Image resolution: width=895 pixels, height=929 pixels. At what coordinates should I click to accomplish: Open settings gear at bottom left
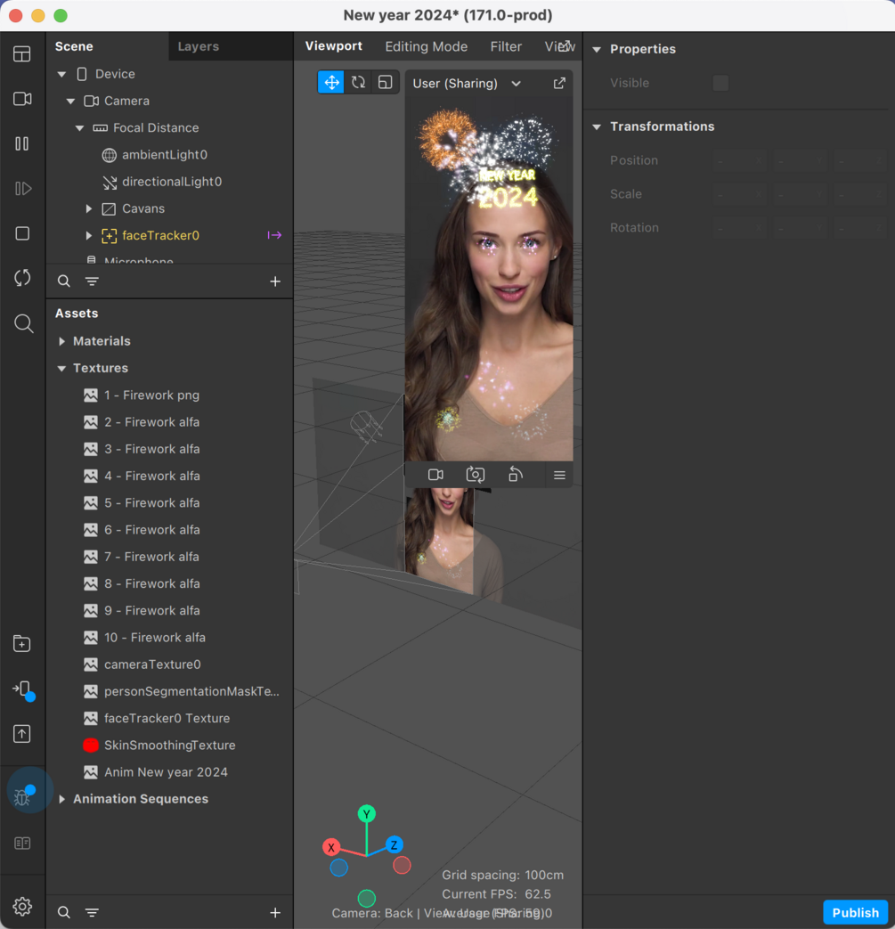point(22,906)
